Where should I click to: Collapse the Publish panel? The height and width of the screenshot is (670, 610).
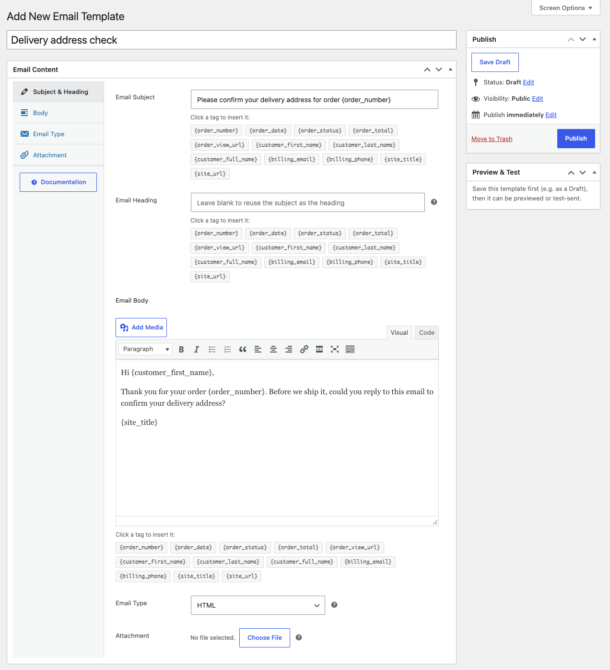(594, 39)
